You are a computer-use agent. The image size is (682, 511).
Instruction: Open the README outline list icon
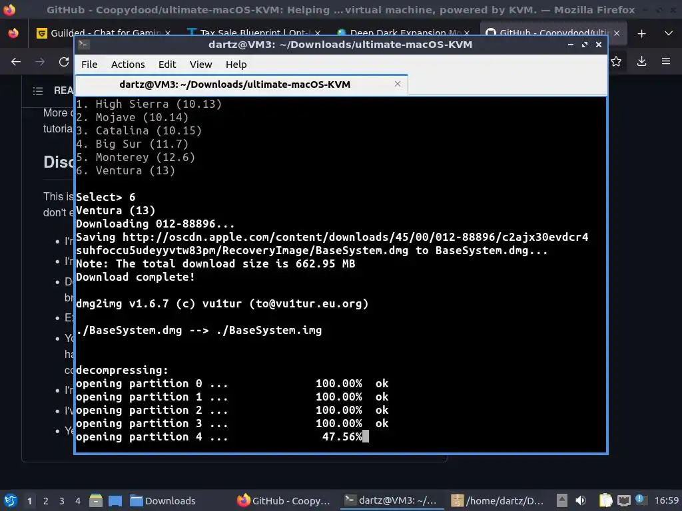click(x=38, y=90)
